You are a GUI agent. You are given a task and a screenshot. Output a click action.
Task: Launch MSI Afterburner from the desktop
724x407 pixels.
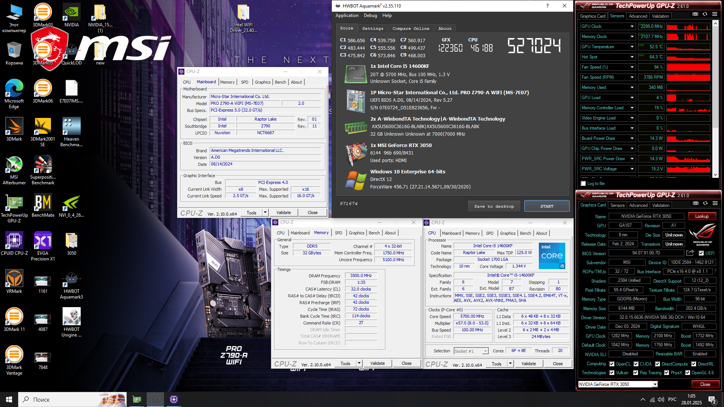click(x=14, y=170)
